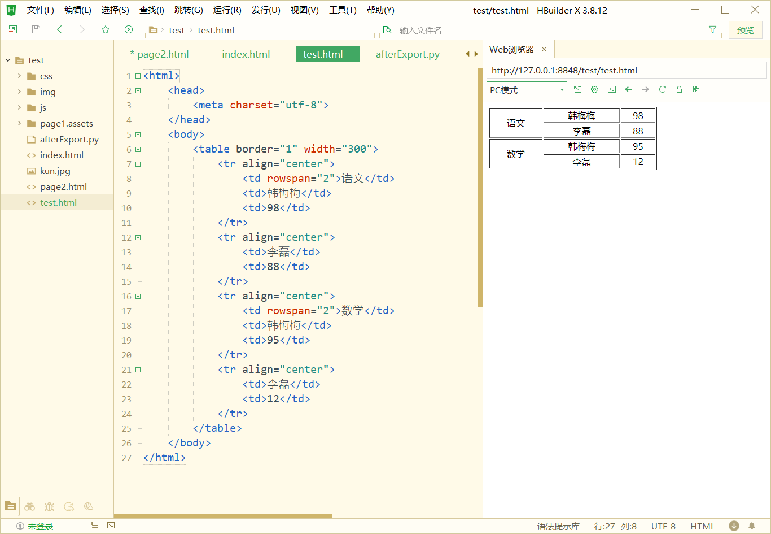The height and width of the screenshot is (534, 771).
Task: Click the browser URL address field
Action: (x=627, y=71)
